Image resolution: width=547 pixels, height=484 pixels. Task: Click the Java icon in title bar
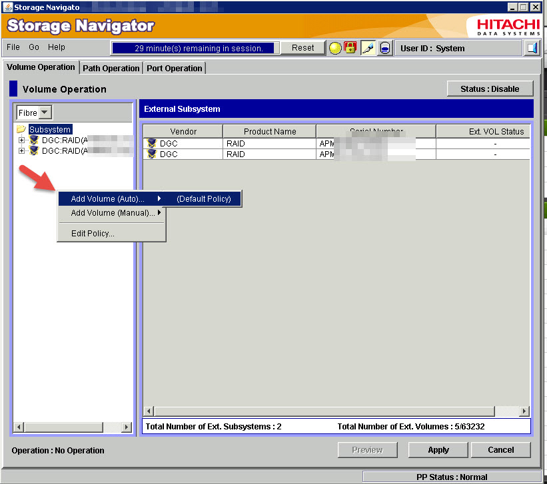[7, 7]
